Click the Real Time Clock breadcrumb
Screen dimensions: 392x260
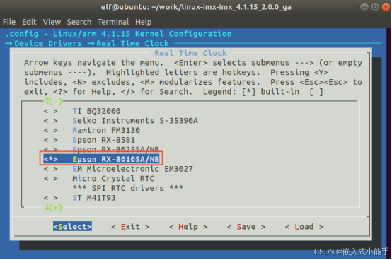click(x=132, y=43)
